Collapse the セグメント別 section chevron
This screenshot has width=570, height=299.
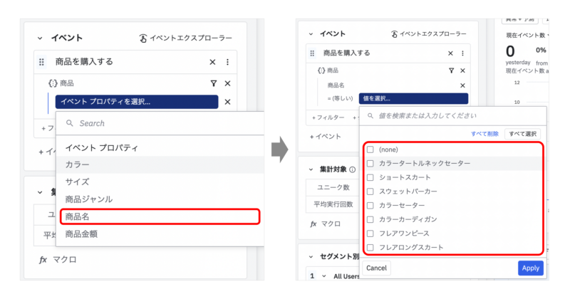coord(311,256)
